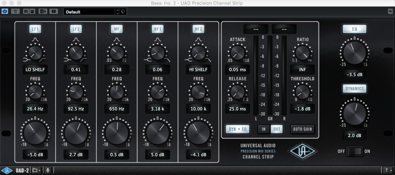Enable the AUTO GAIN button
395x175 pixels.
(302, 129)
